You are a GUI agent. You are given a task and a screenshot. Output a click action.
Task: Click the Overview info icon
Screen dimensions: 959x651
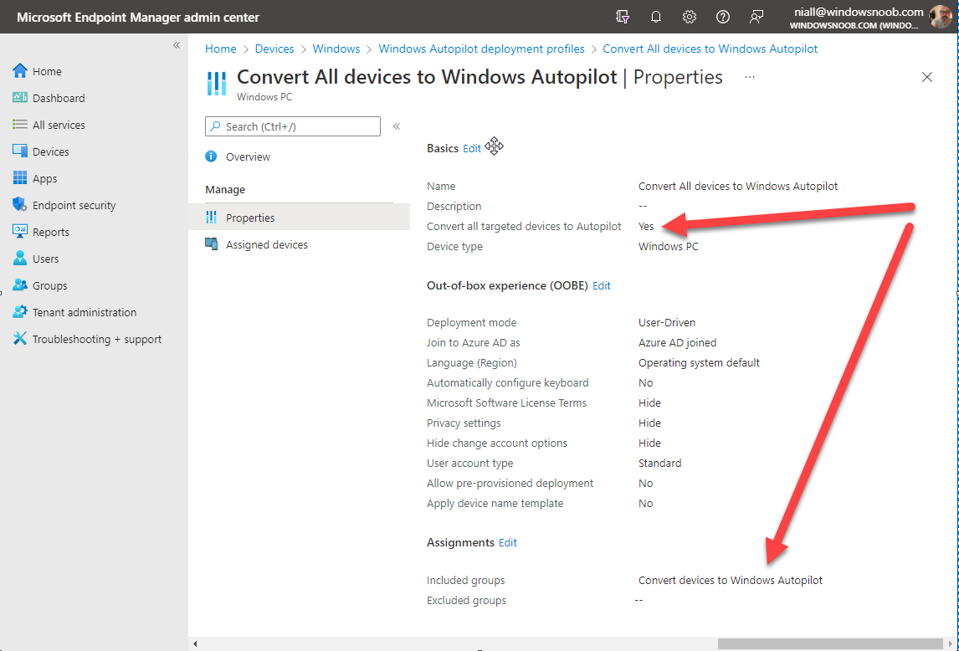[211, 156]
